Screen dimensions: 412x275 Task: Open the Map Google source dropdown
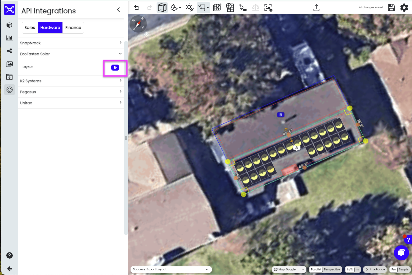click(289, 269)
